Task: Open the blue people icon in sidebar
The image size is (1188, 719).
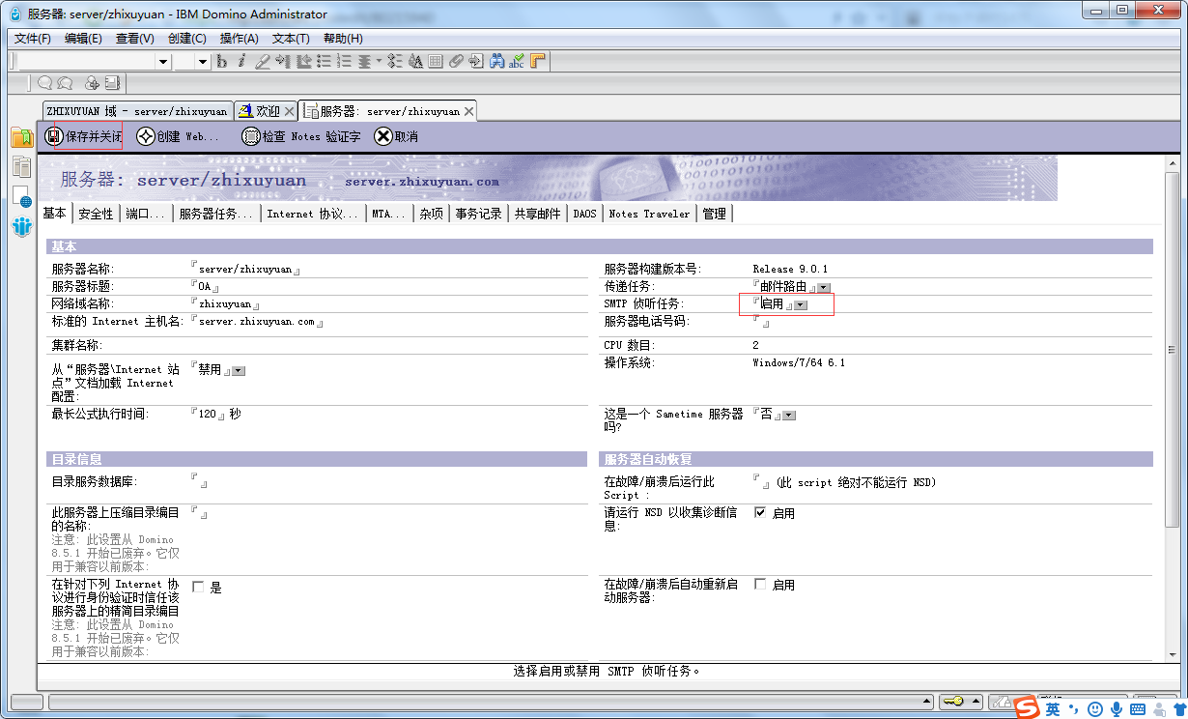Action: 22,227
